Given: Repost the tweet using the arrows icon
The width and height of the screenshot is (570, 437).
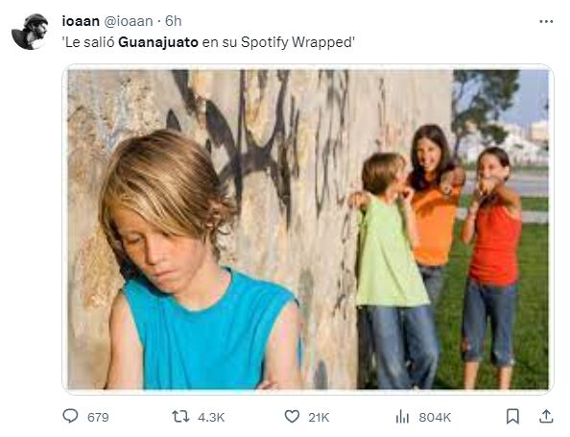Looking at the screenshot, I should (180, 417).
